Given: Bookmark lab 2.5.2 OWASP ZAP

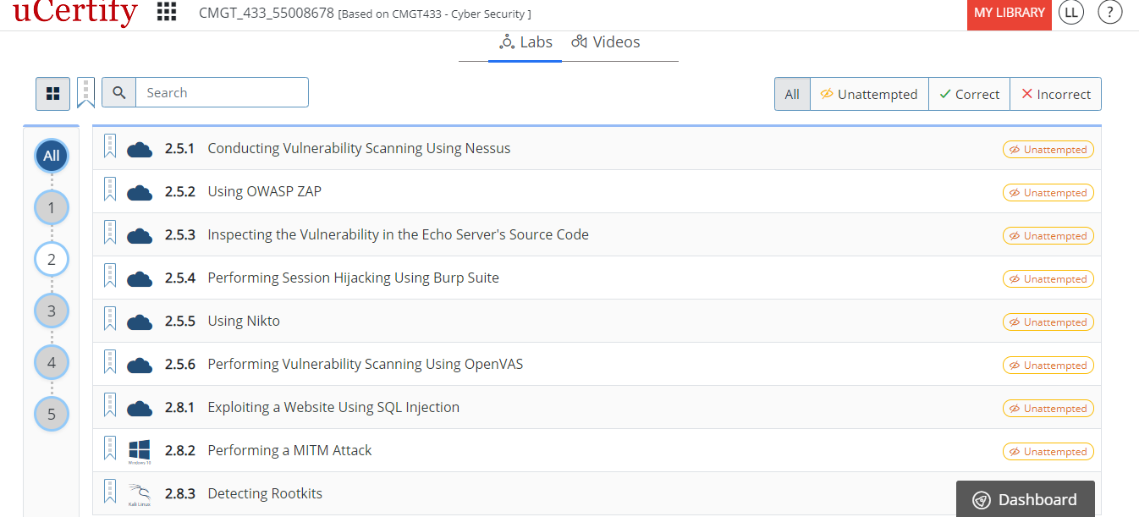Looking at the screenshot, I should [109, 190].
